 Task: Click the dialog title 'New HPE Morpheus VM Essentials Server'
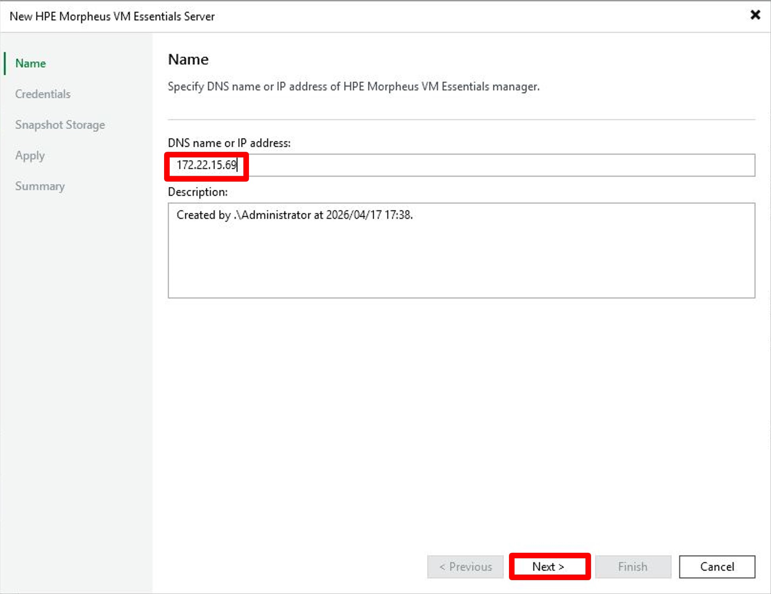tap(112, 16)
